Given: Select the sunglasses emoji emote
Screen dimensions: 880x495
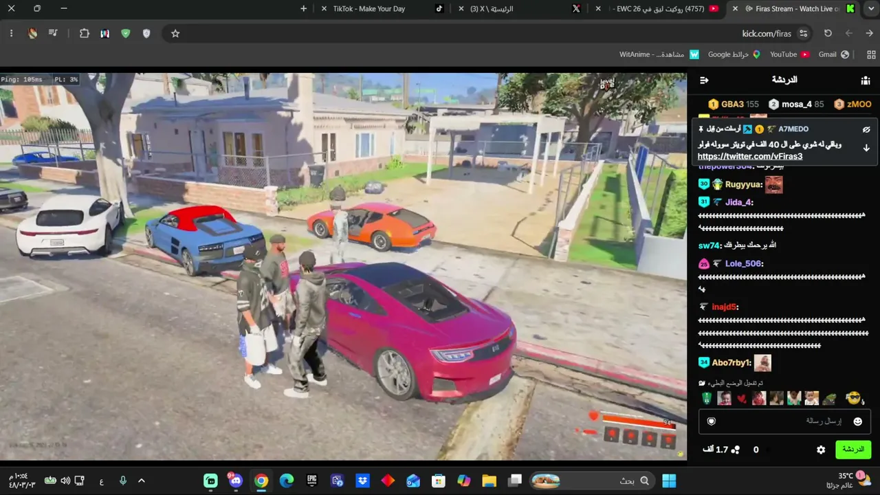Looking at the screenshot, I should click(x=853, y=398).
